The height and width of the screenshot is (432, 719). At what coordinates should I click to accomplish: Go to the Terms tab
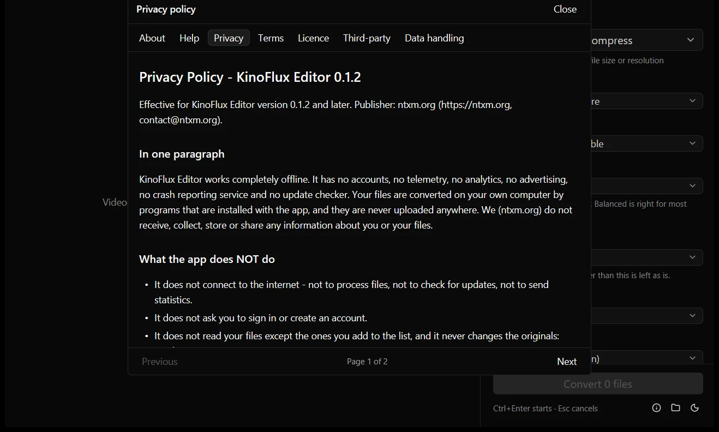point(271,38)
